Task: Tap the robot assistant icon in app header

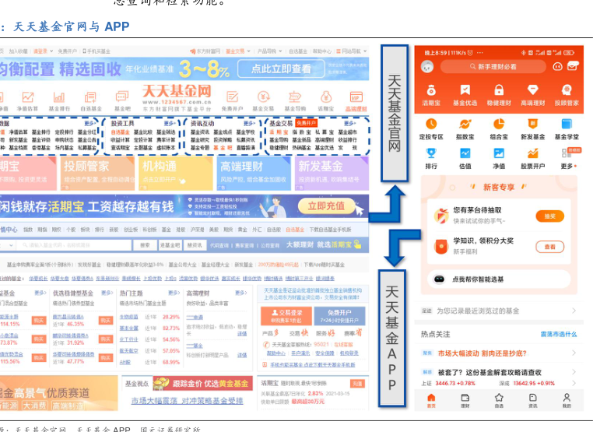Action: [557, 67]
